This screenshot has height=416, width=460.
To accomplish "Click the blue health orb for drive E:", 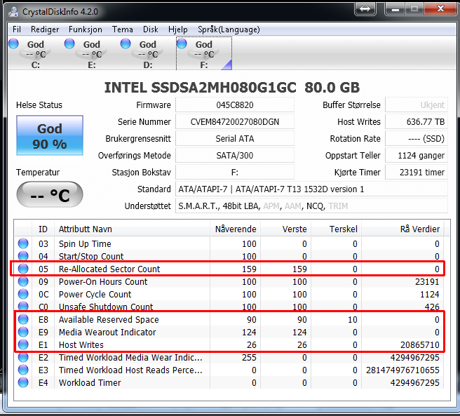I will [69, 43].
